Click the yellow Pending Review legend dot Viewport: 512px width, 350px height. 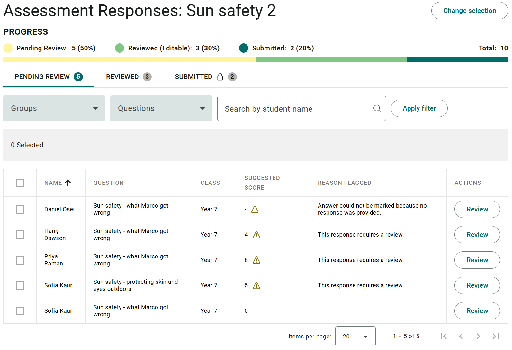coord(8,48)
